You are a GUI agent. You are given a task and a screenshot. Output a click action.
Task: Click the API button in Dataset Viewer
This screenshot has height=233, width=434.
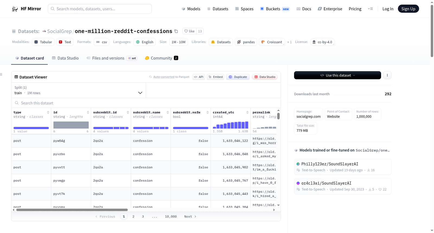tap(199, 77)
